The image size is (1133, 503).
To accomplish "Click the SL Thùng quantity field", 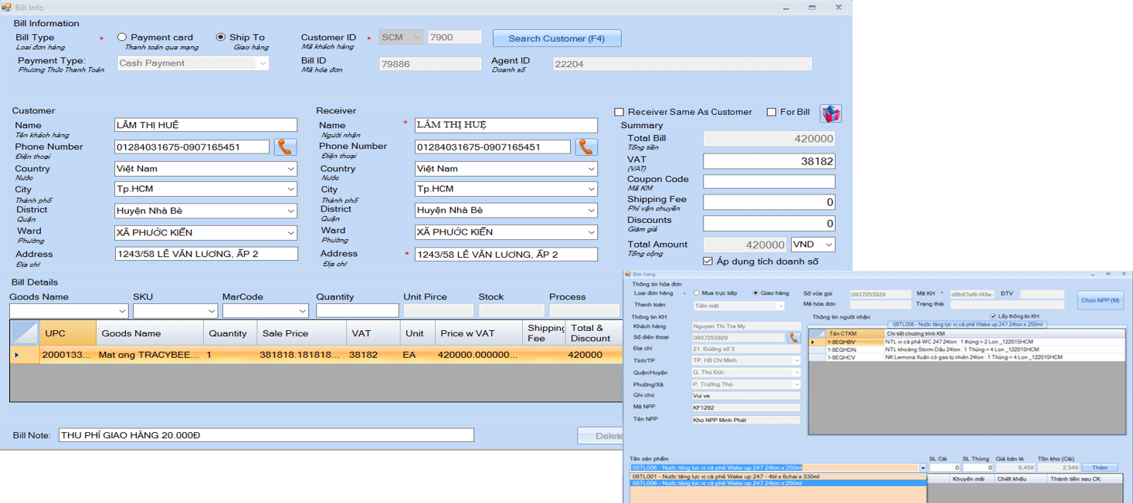I will [978, 468].
